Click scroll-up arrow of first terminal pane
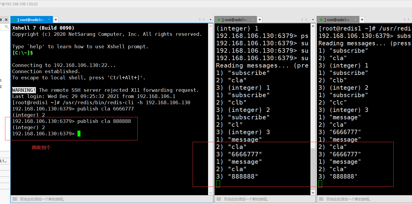The width and height of the screenshot is (412, 204). pyautogui.click(x=211, y=26)
